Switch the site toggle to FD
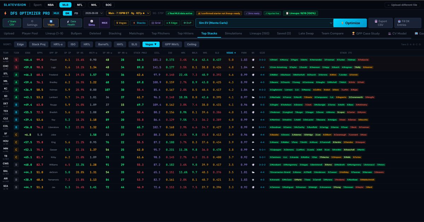 point(76,13)
